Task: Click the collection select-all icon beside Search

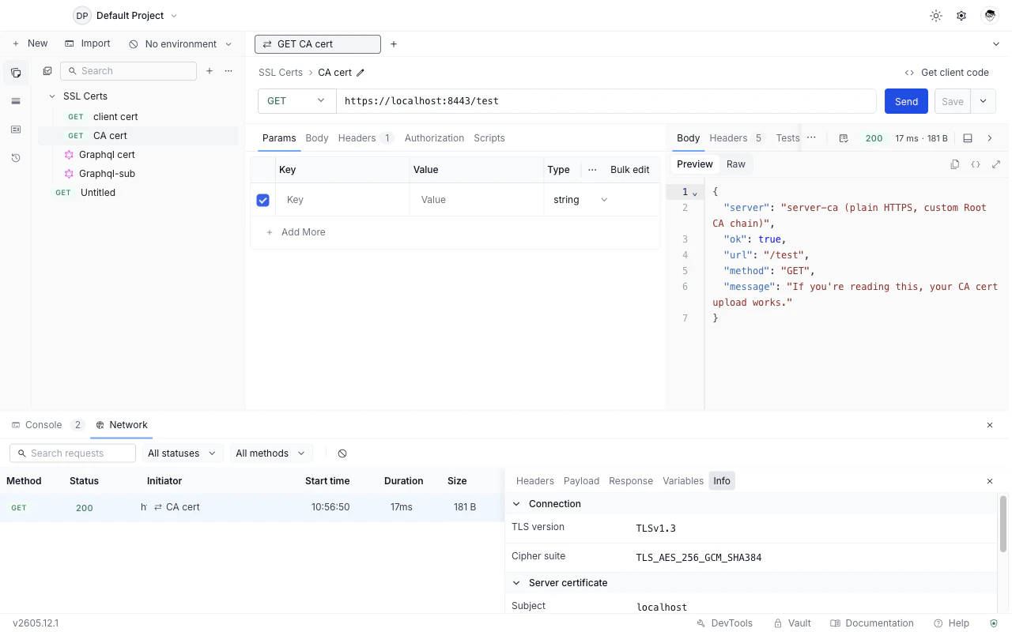Action: point(47,71)
